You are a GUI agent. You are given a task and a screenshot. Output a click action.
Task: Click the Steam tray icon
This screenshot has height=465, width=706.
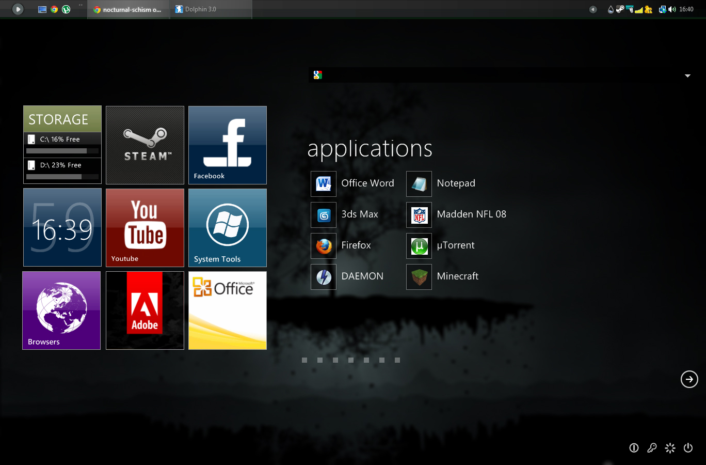point(620,9)
